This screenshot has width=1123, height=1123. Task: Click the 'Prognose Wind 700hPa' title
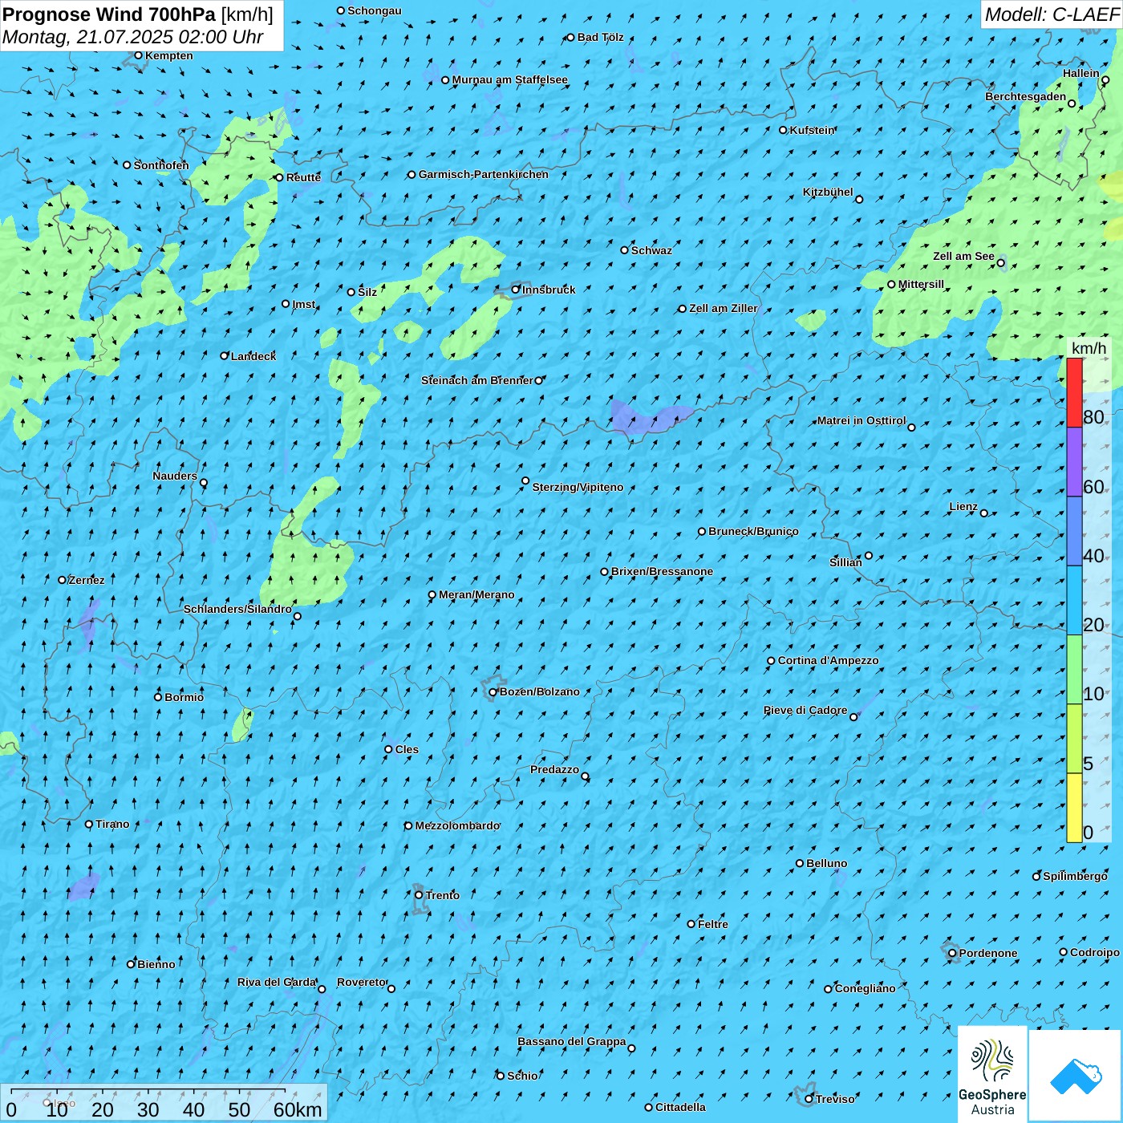click(109, 14)
